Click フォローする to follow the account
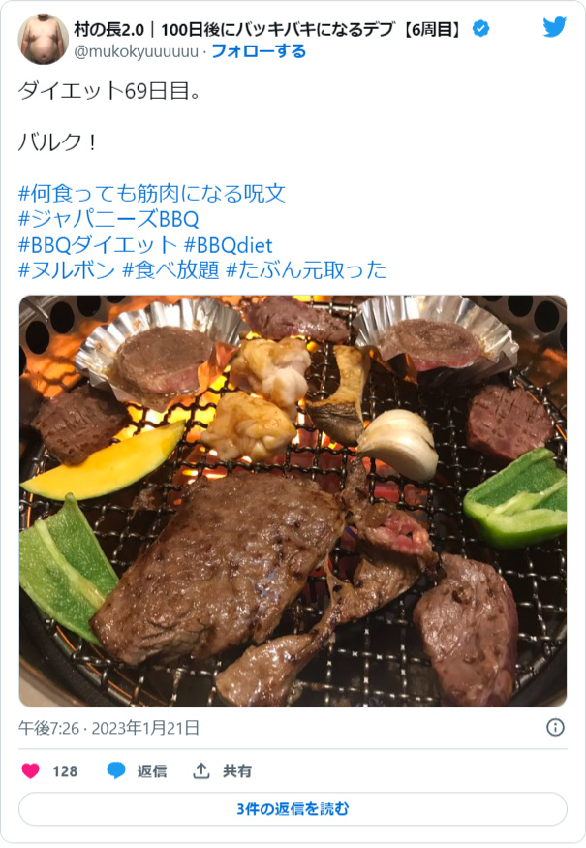 pyautogui.click(x=259, y=51)
